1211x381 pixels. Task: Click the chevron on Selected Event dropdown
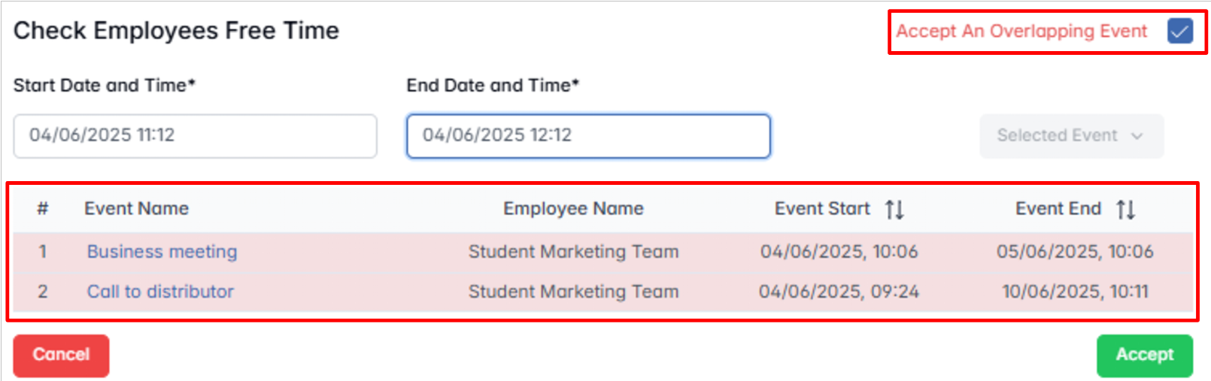(1137, 136)
